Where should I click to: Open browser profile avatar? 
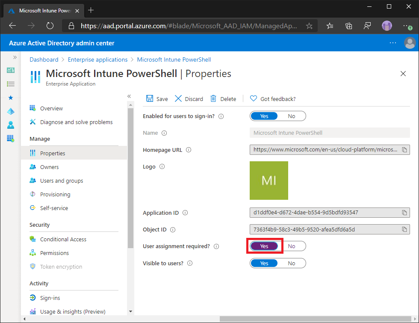coord(387,26)
